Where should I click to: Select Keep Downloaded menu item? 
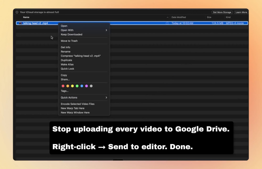pyautogui.click(x=84, y=34)
